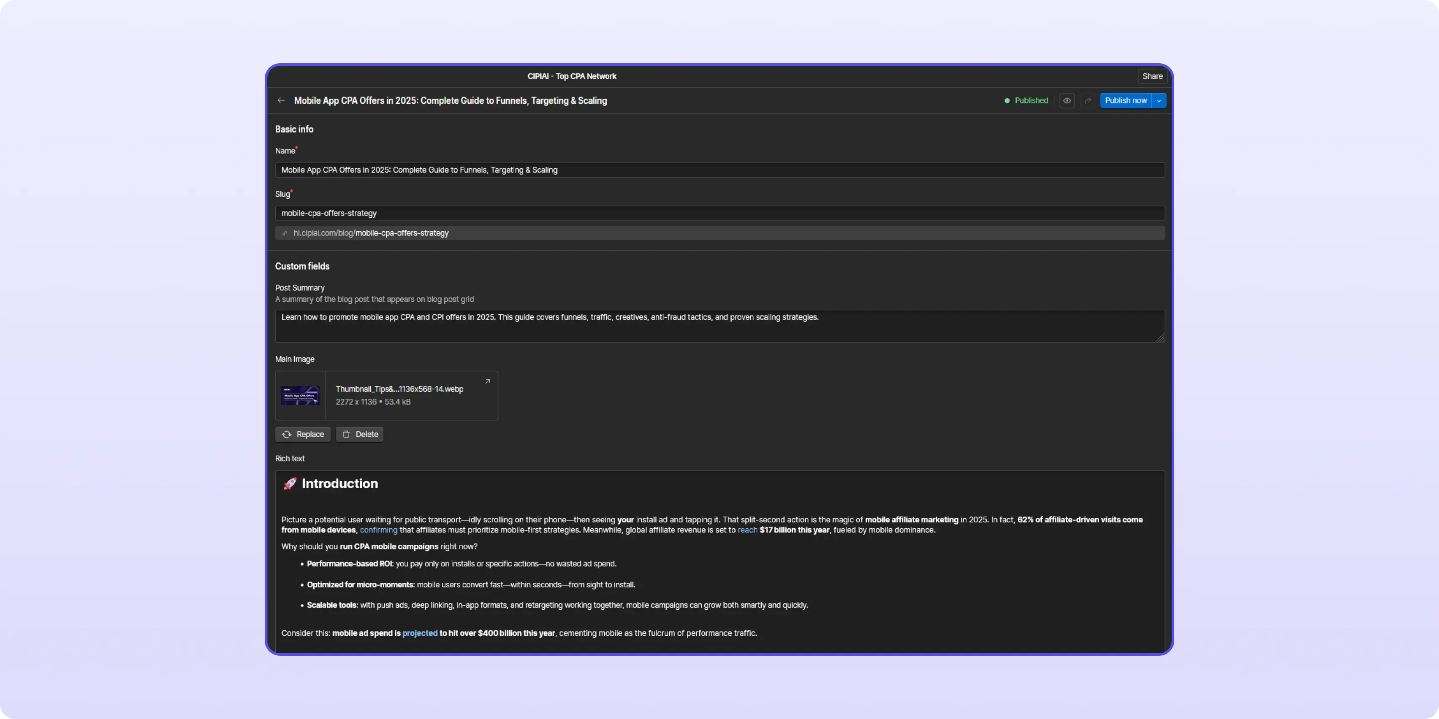The height and width of the screenshot is (719, 1439).
Task: Click the Share button
Action: [1152, 76]
